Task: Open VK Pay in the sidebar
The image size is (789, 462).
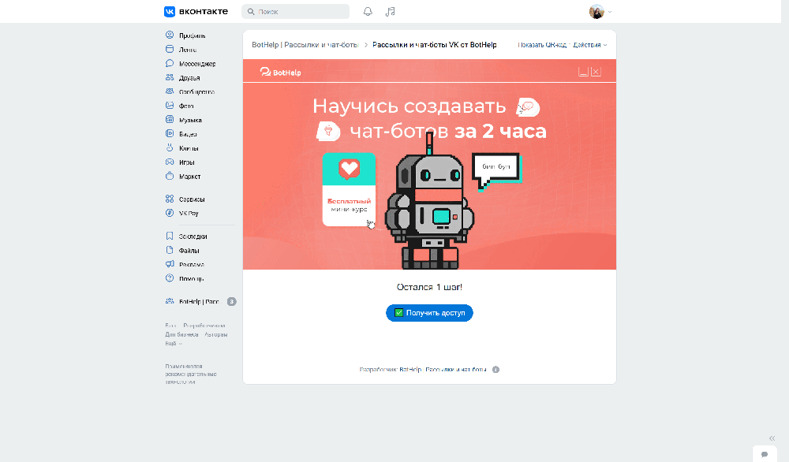Action: pyautogui.click(x=189, y=213)
